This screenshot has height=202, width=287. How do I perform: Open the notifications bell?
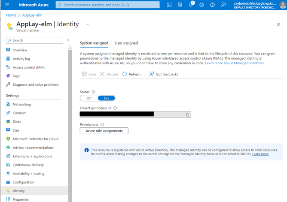[x=191, y=5]
